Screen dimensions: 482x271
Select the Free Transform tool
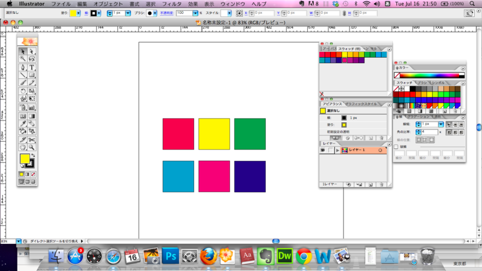[32, 99]
